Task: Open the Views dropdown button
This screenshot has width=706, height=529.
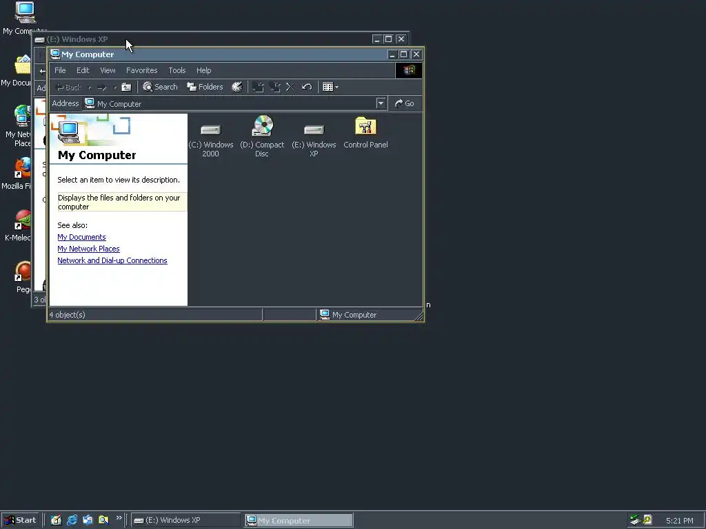Action: coord(330,87)
